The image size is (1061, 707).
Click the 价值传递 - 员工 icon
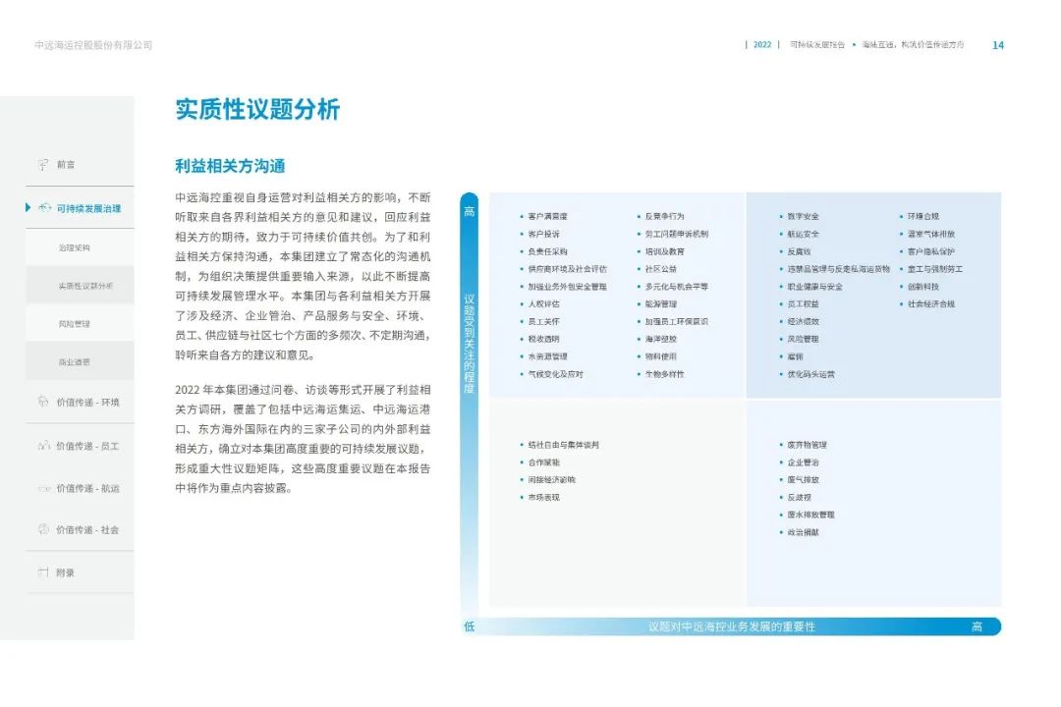coord(44,446)
